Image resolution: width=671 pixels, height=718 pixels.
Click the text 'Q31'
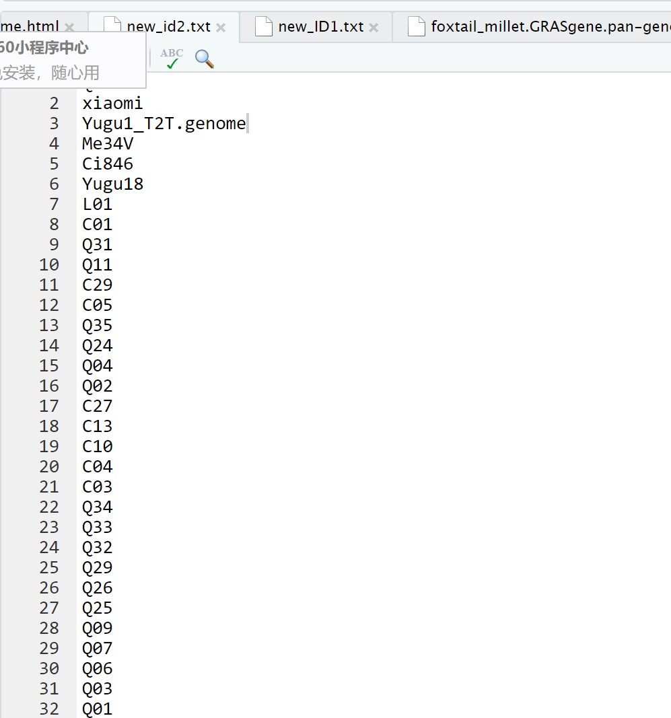point(97,244)
